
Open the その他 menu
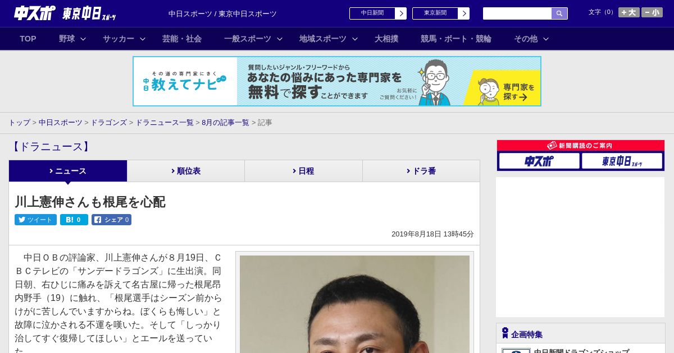526,39
